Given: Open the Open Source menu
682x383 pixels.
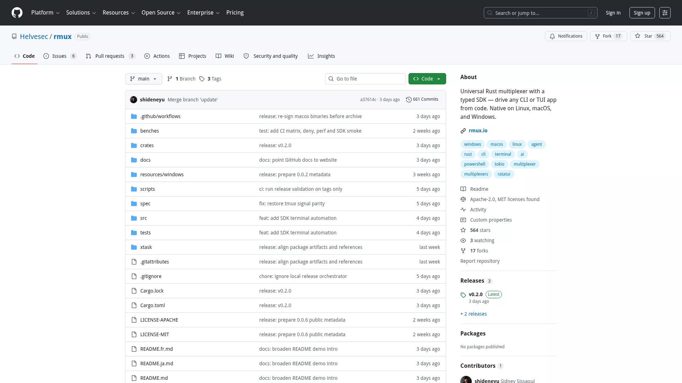Looking at the screenshot, I should (161, 13).
